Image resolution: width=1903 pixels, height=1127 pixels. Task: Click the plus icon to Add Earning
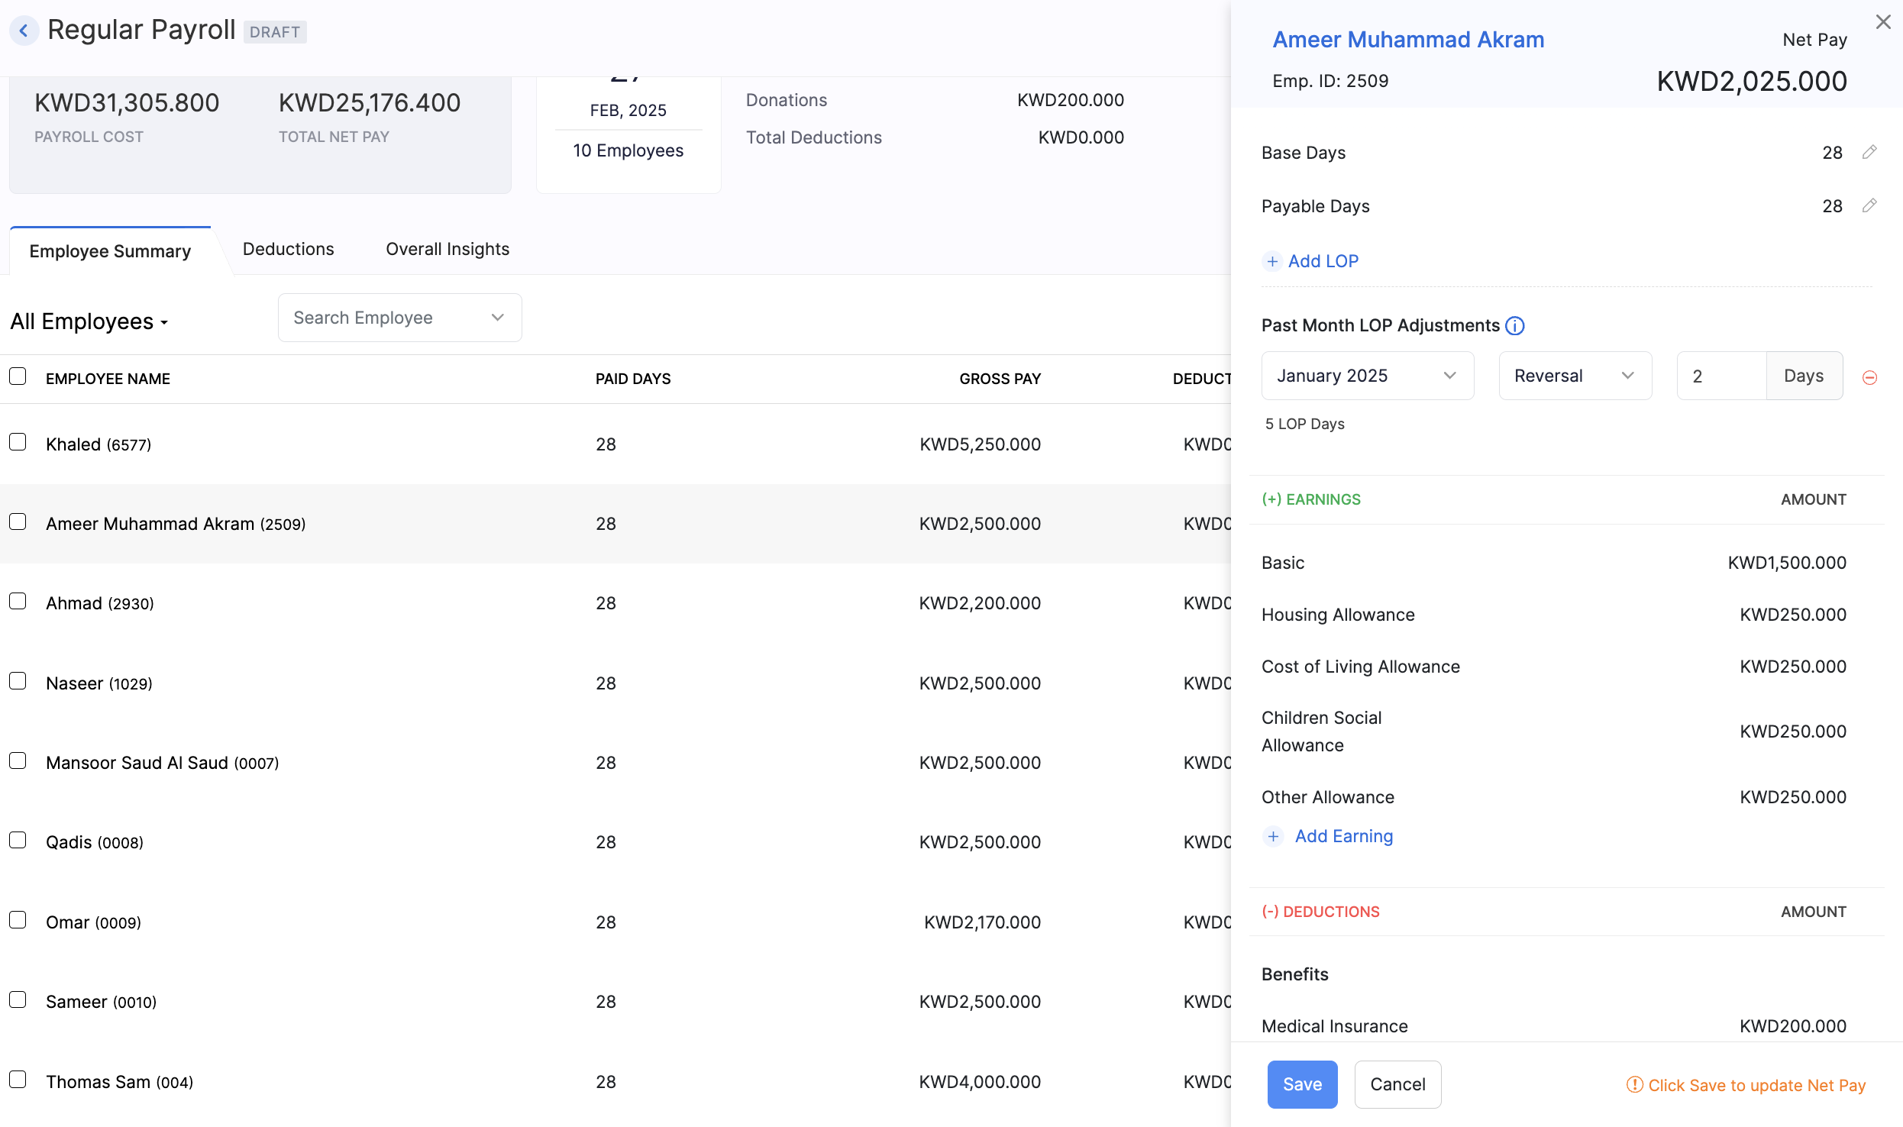[x=1272, y=836]
